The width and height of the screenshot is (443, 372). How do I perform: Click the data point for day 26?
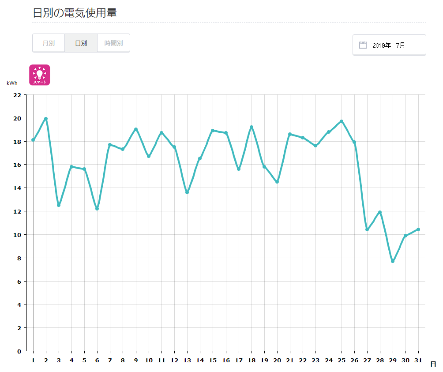pos(354,142)
